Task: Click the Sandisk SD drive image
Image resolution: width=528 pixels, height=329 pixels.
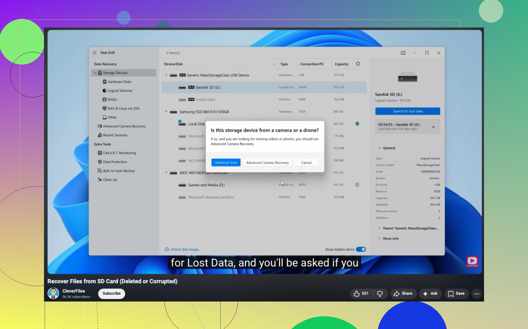Action: 408,78
